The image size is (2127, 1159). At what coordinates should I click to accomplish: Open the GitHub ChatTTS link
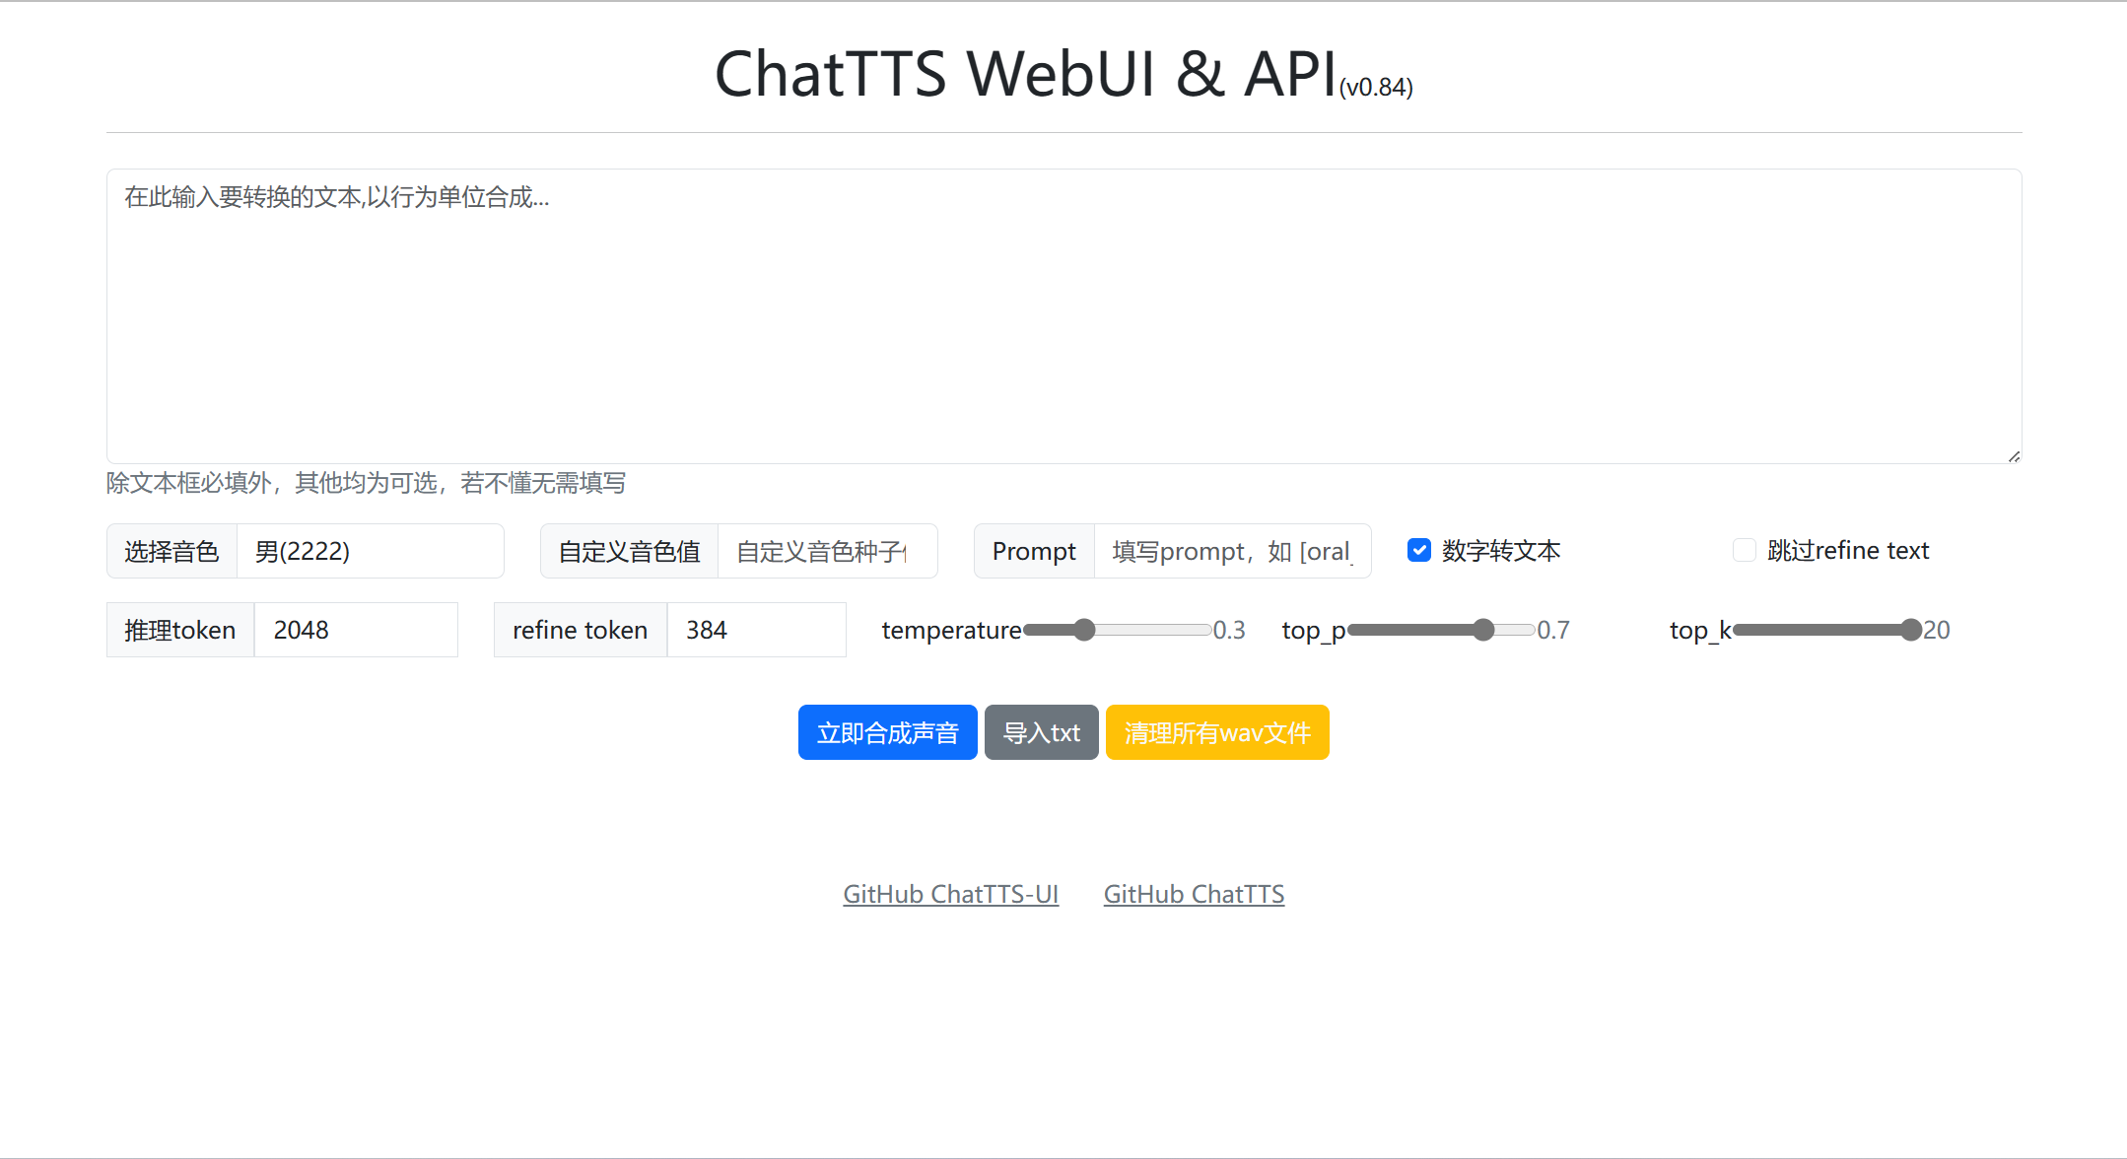tap(1194, 894)
